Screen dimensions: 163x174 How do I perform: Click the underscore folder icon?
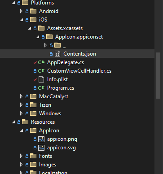(57, 45)
